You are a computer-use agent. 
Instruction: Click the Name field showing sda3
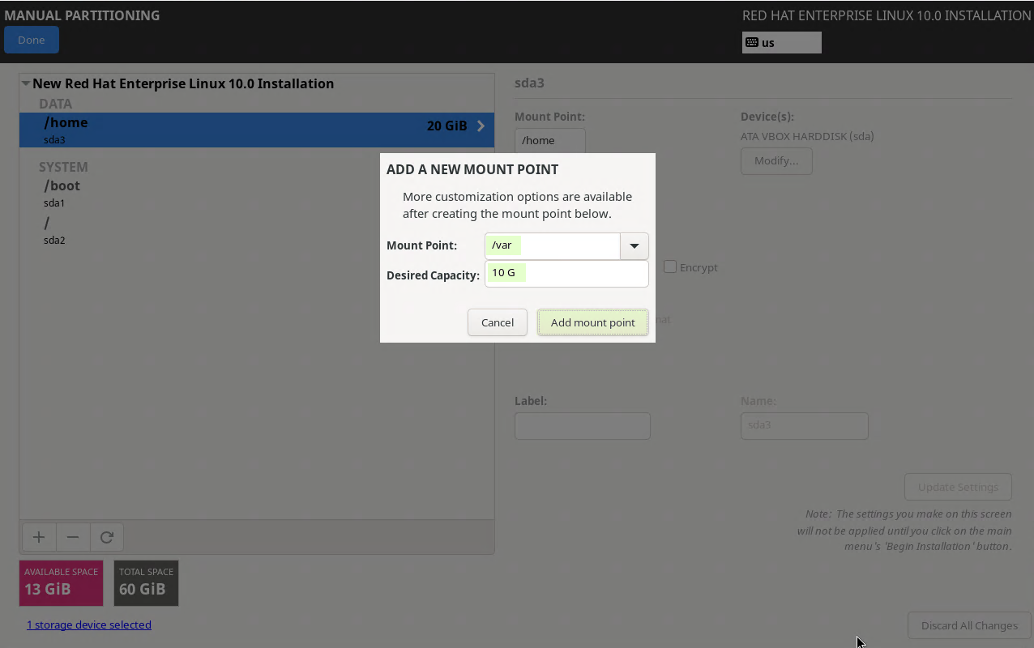click(805, 426)
